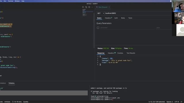Open the Window menu
This screenshot has width=184, height=103.
point(17,1)
